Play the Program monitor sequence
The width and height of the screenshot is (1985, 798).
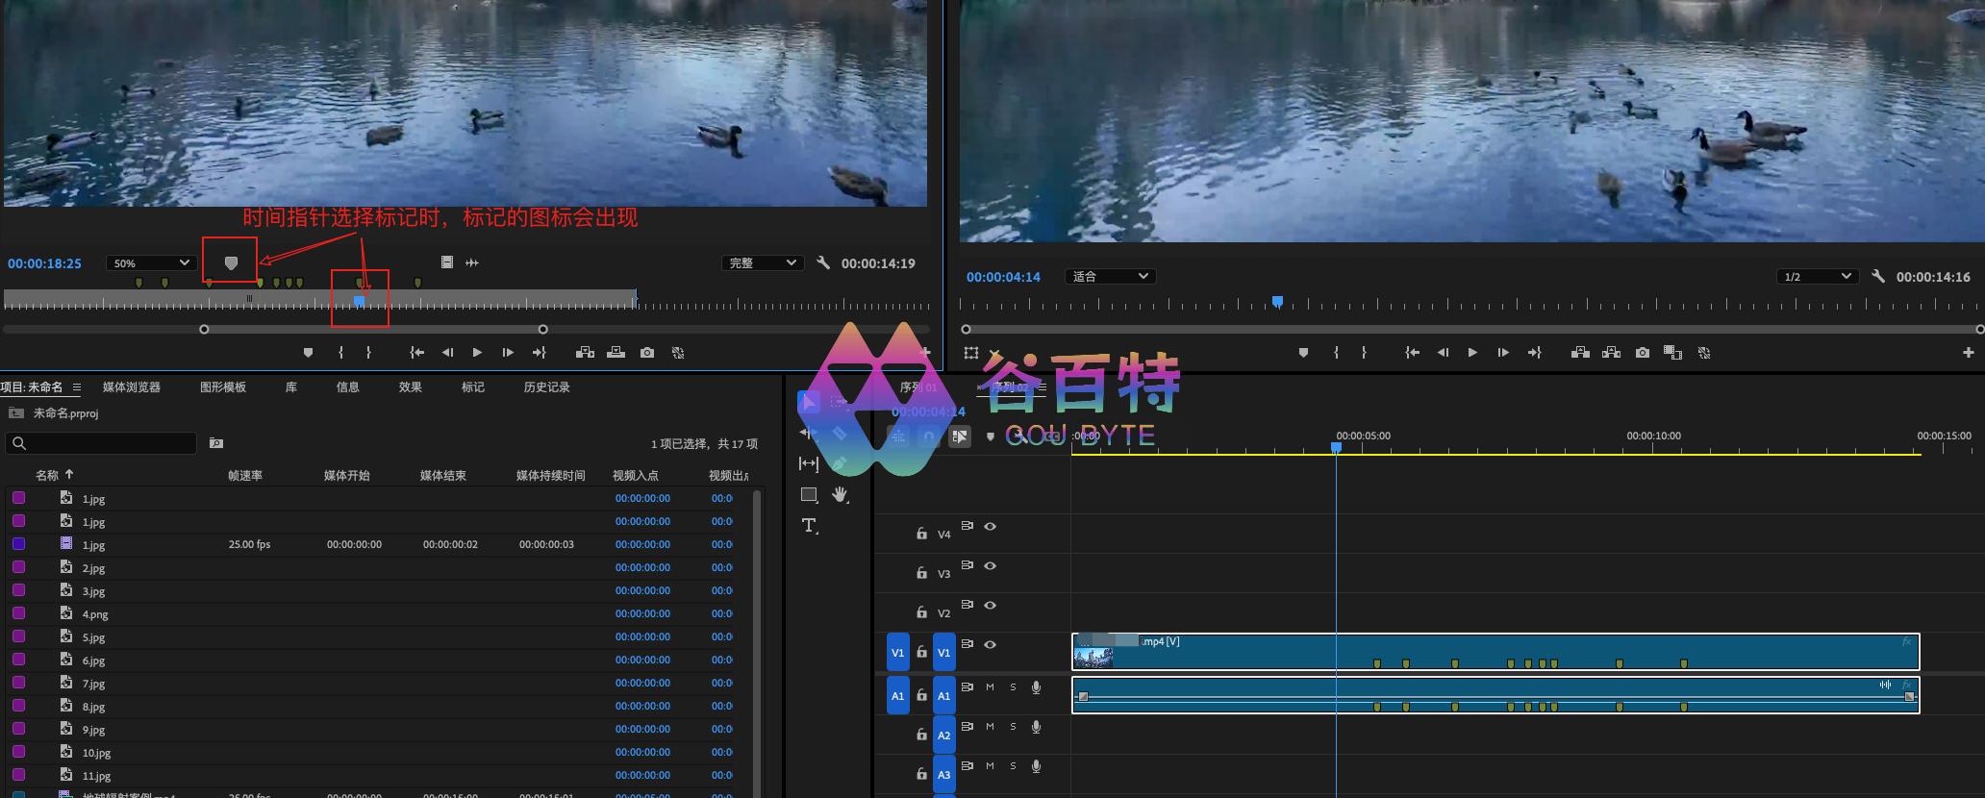tap(1472, 353)
